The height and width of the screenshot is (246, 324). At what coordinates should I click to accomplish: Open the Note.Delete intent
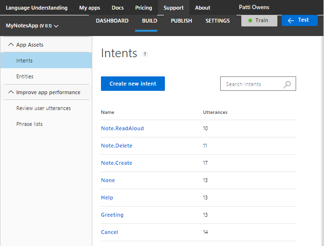click(x=116, y=146)
